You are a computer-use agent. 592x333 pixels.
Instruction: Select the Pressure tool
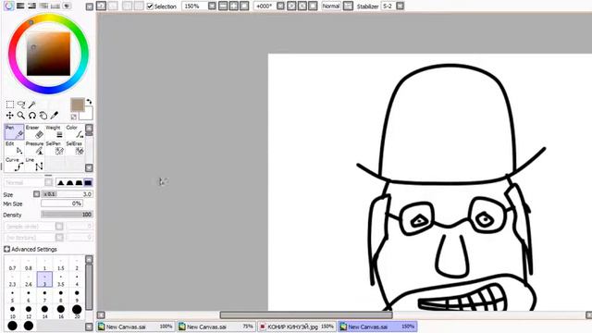coord(35,148)
